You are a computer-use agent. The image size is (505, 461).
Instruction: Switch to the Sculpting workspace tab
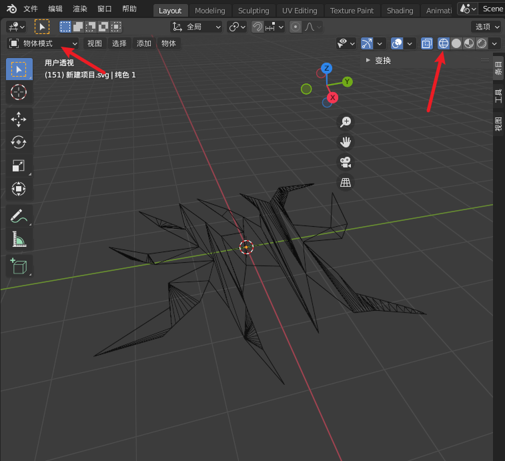254,11
